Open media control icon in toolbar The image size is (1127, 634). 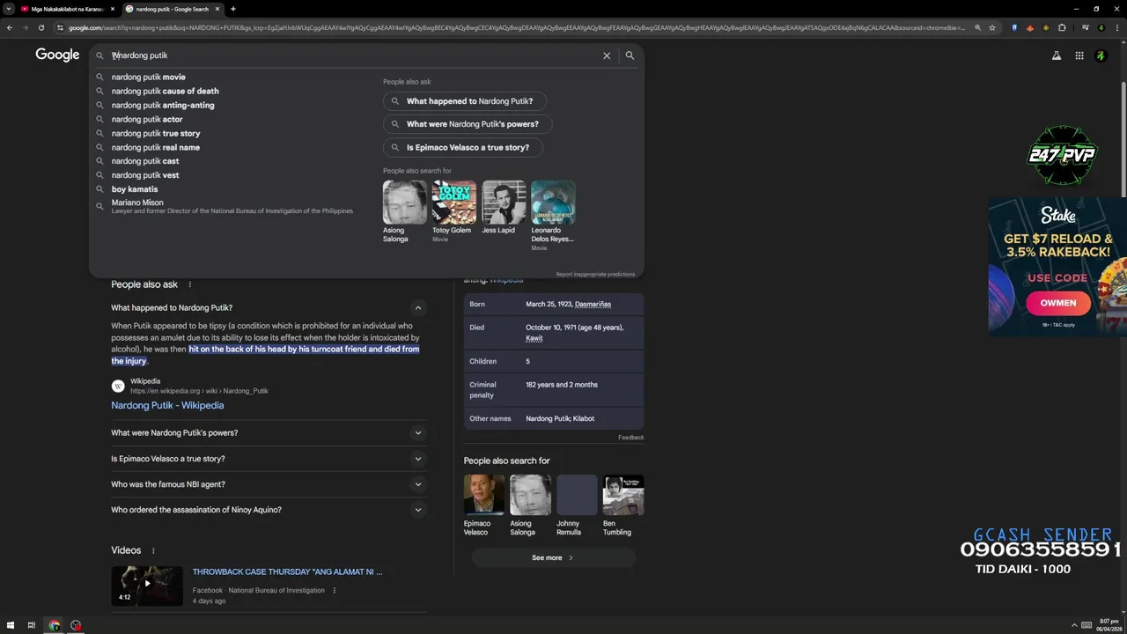click(1085, 27)
